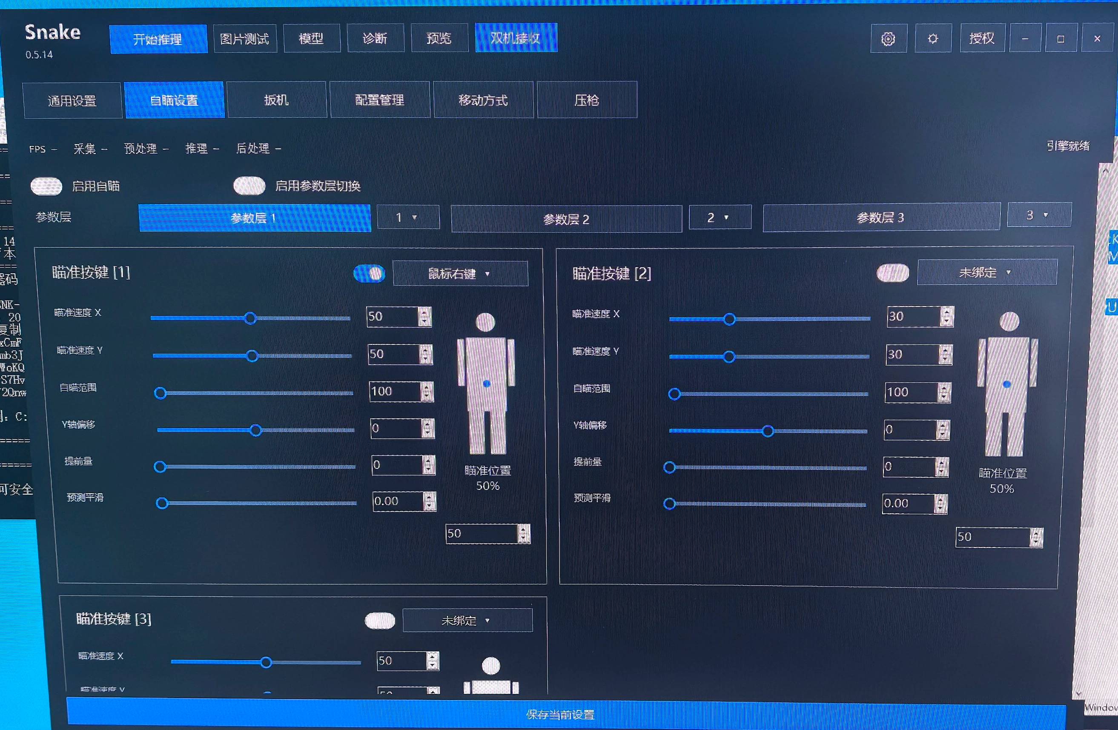Increment 瞄准位置 value spinner in 瞄准按键 [1]

(524, 529)
